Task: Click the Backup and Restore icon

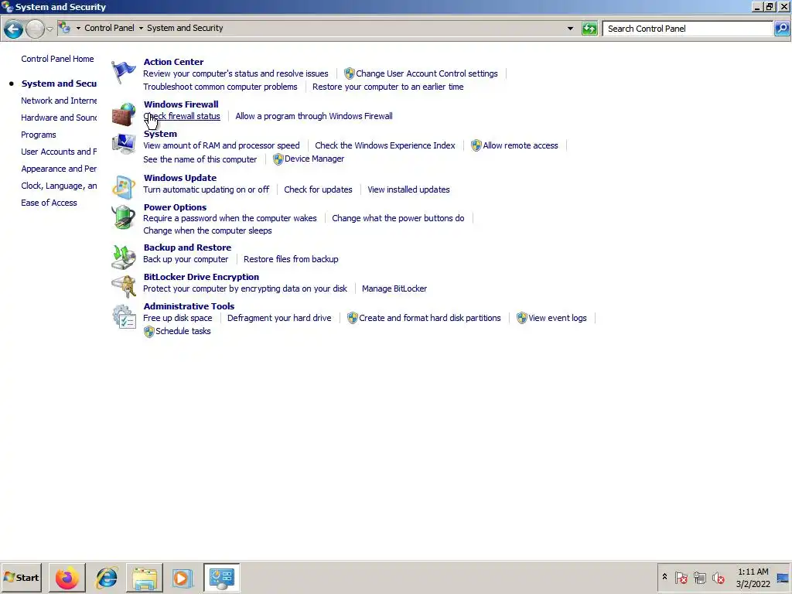Action: [123, 257]
